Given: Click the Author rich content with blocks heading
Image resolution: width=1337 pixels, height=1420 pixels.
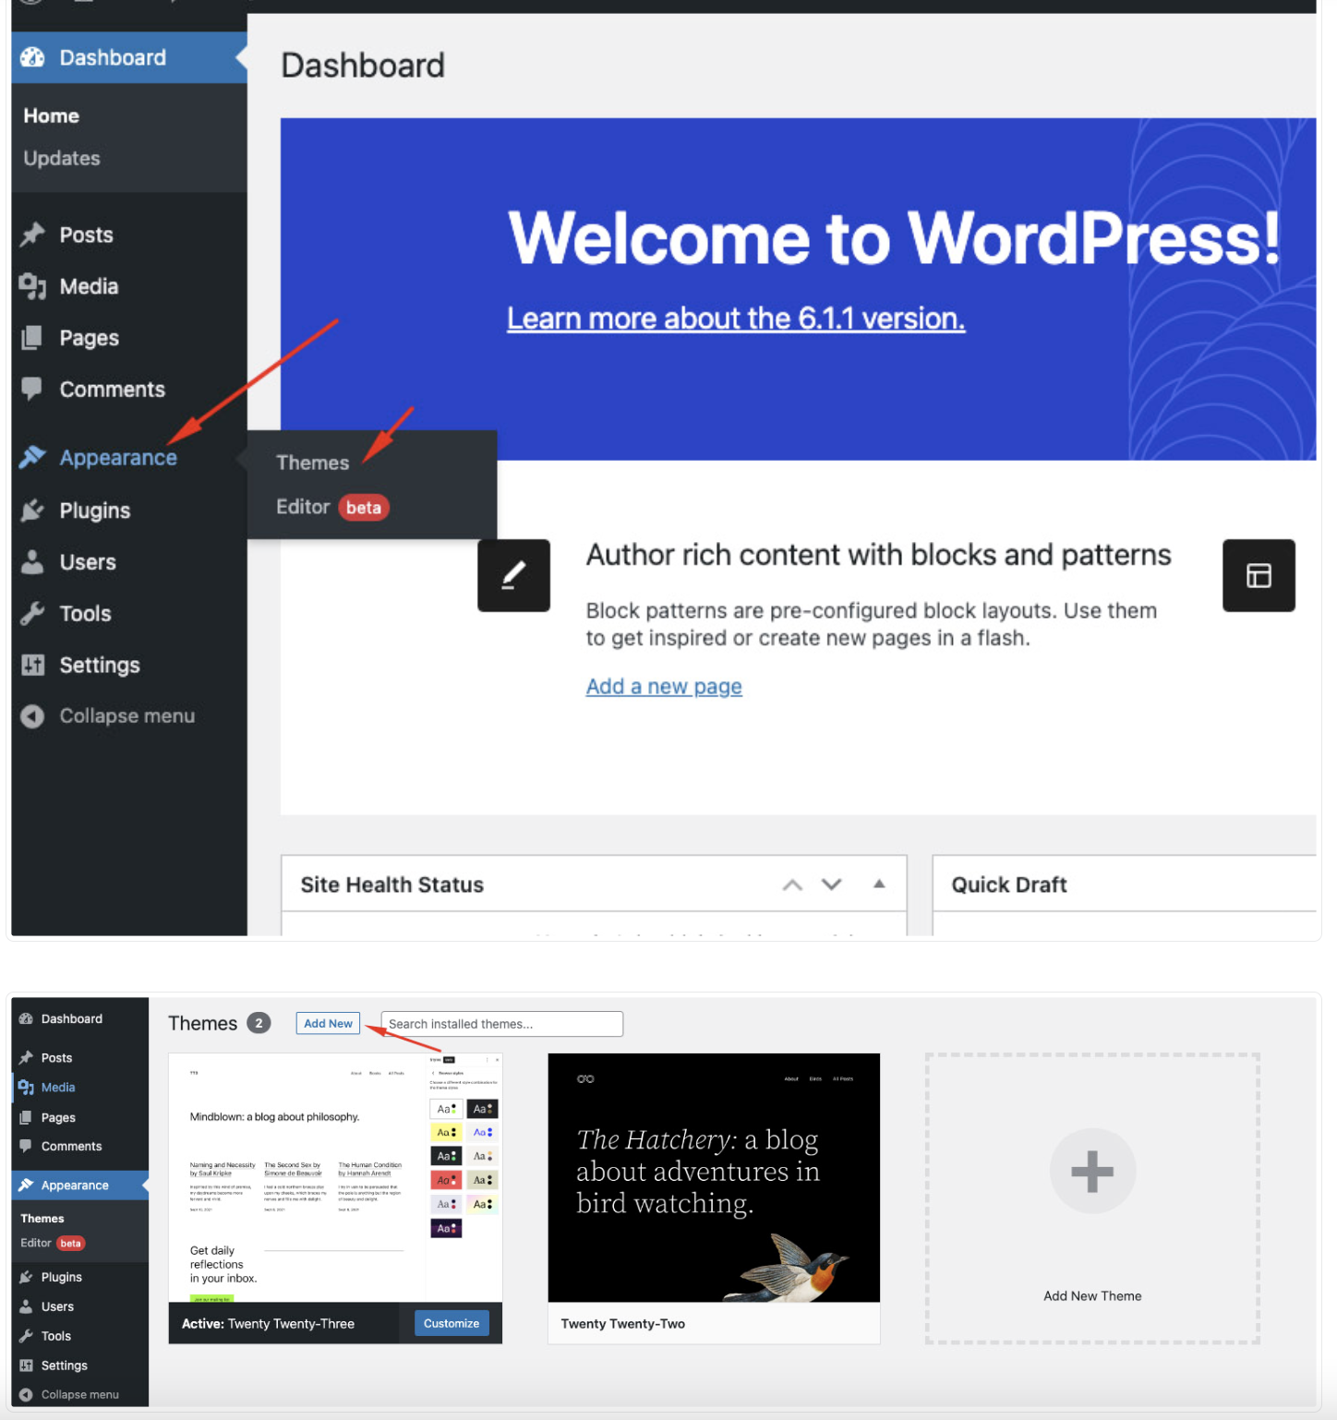Looking at the screenshot, I should 879,555.
